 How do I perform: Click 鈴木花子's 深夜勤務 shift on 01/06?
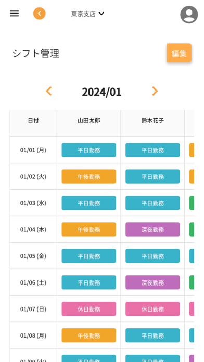[152, 282]
